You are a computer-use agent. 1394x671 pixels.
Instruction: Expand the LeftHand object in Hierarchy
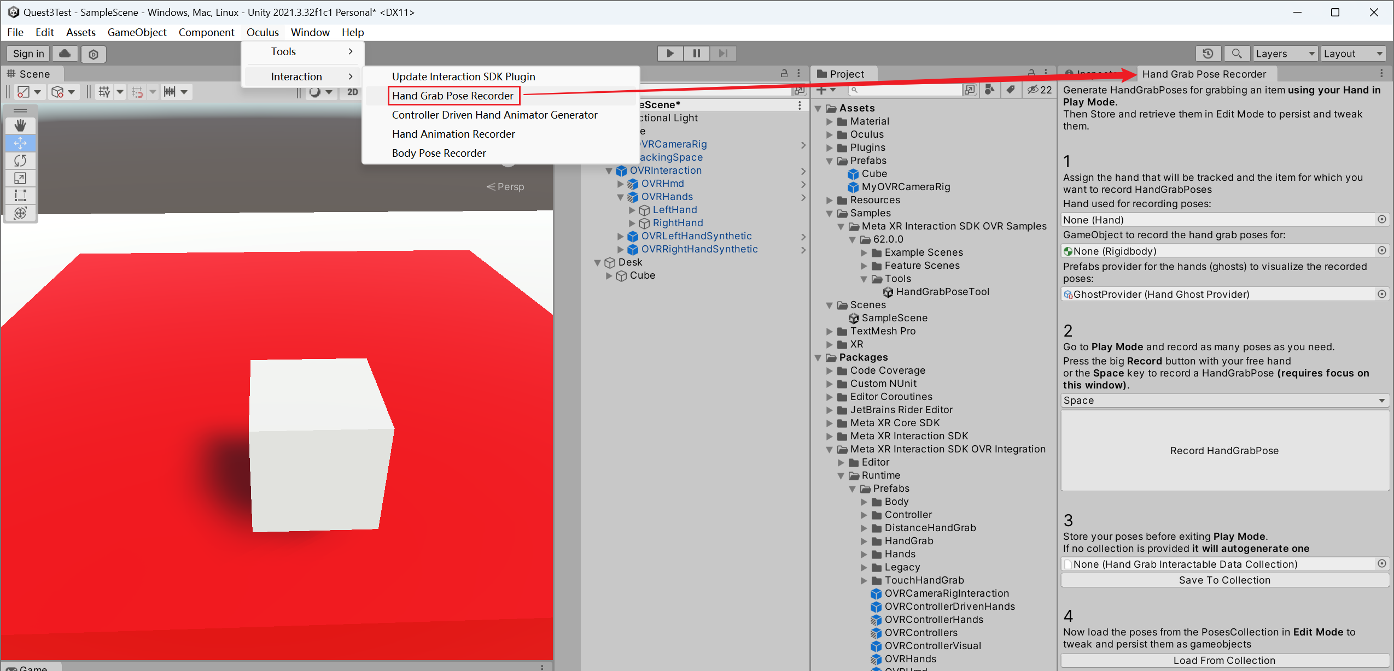632,210
